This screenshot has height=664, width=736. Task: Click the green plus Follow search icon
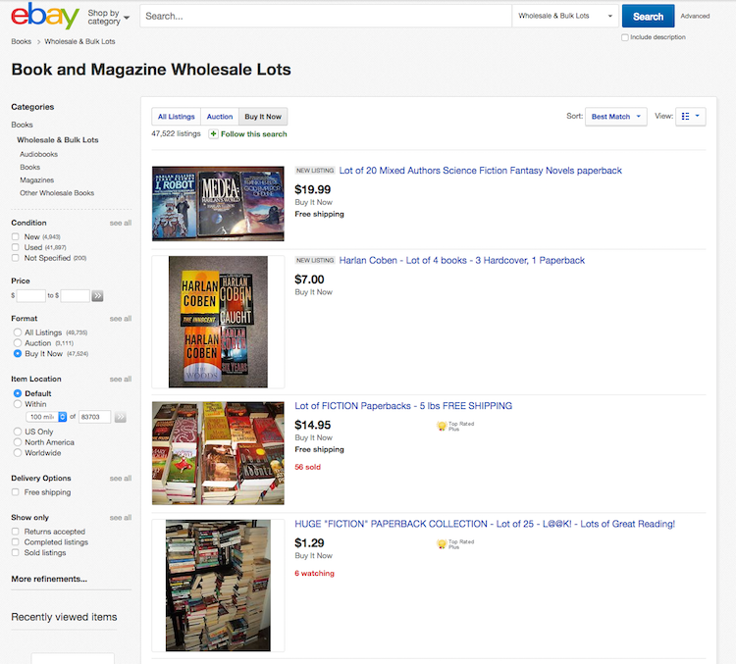[213, 134]
